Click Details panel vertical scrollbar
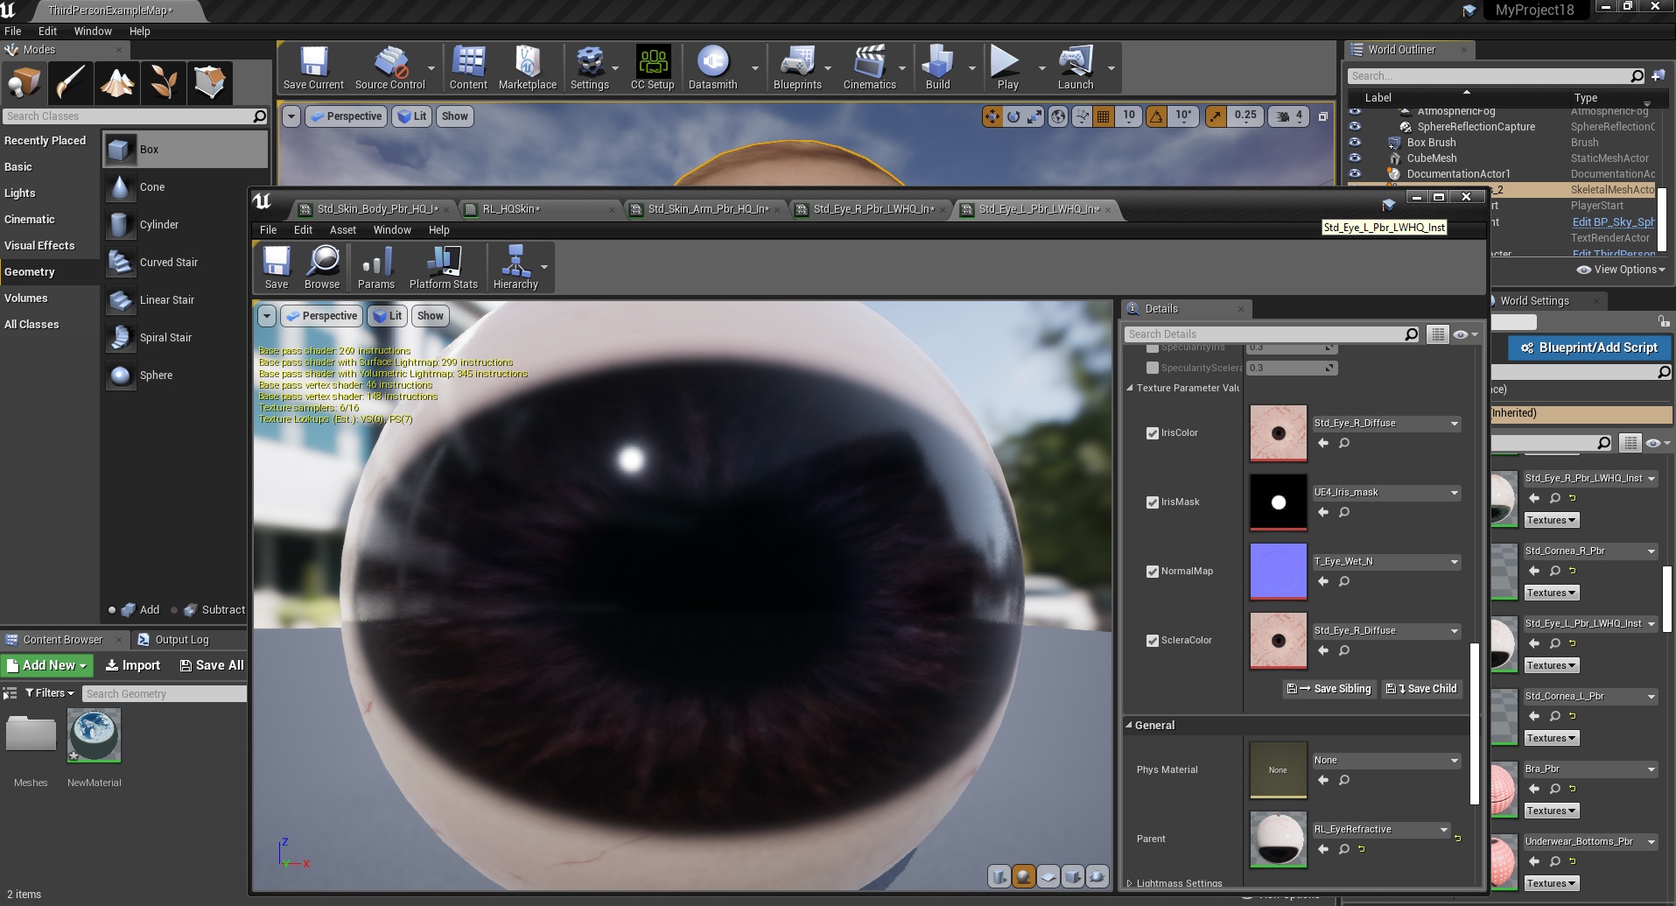This screenshot has height=906, width=1676. pyautogui.click(x=1474, y=725)
